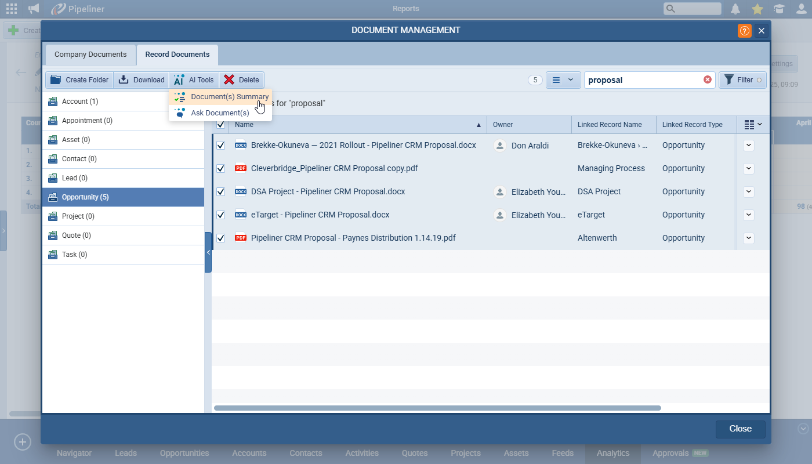The width and height of the screenshot is (812, 464).
Task: Click the orange help question mark icon
Action: coord(744,31)
